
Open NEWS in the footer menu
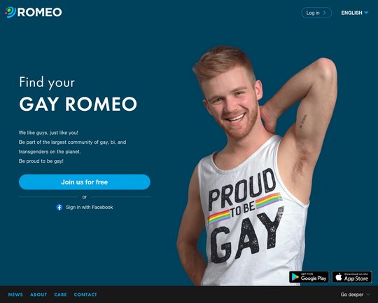tap(15, 295)
